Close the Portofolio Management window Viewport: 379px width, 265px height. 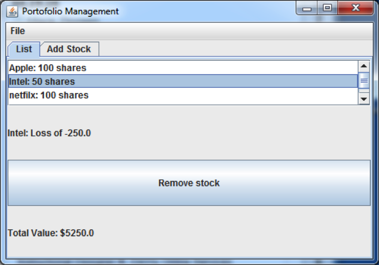click(355, 9)
